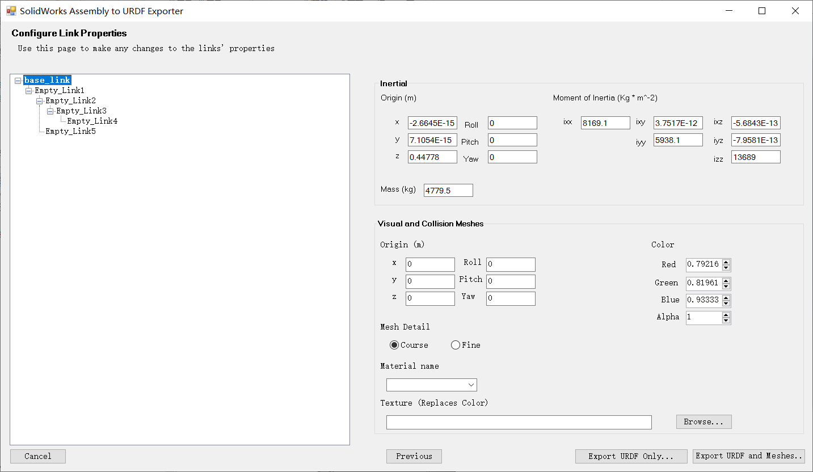The width and height of the screenshot is (813, 472).
Task: Select the Fine mesh detail option
Action: tap(456, 345)
